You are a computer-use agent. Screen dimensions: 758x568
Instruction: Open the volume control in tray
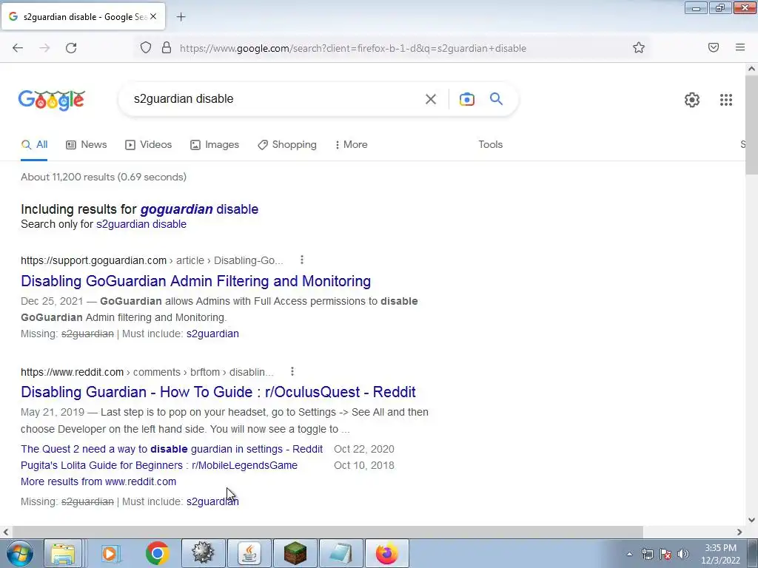[x=683, y=554]
